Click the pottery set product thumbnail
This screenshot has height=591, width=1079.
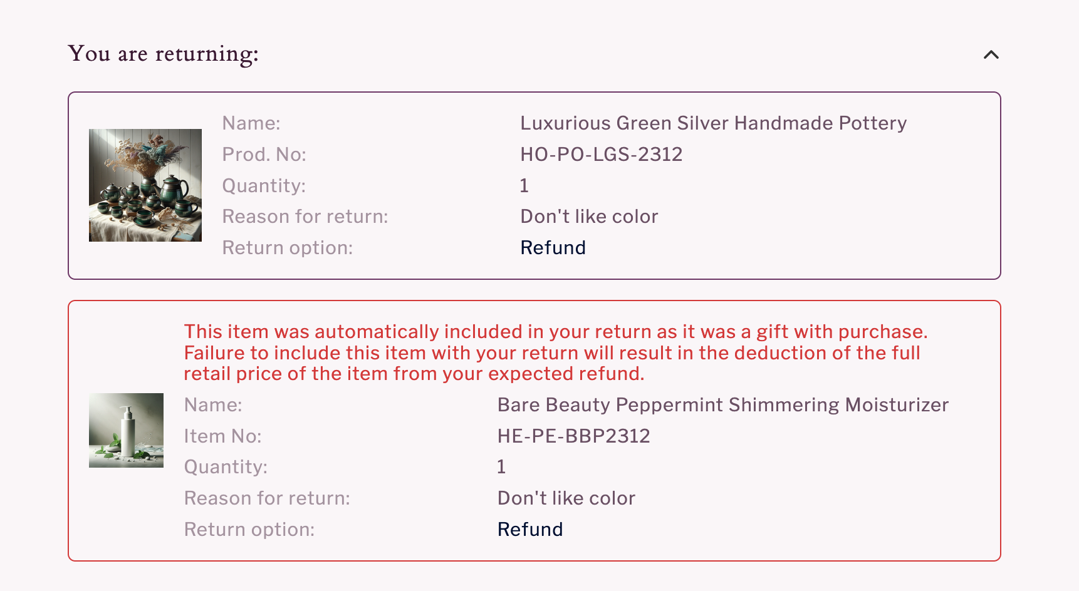(x=145, y=186)
